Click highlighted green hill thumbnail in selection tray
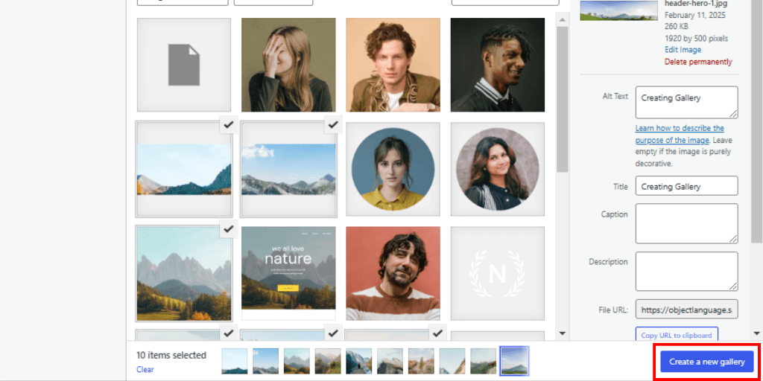 [x=514, y=361]
